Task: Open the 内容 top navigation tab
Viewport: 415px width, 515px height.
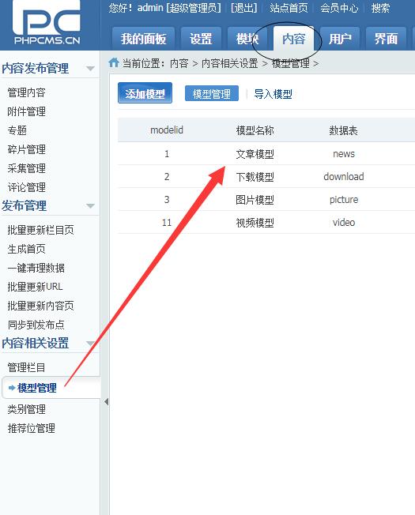Action: 294,39
